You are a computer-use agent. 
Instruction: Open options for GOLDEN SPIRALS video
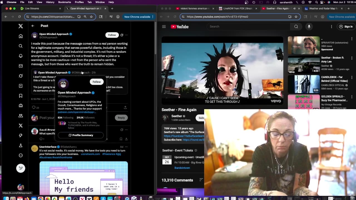pos(352,97)
